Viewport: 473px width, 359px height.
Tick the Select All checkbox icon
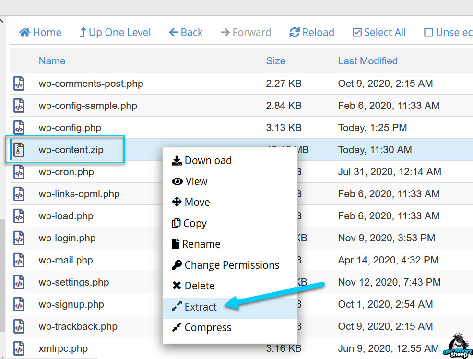[x=357, y=32]
